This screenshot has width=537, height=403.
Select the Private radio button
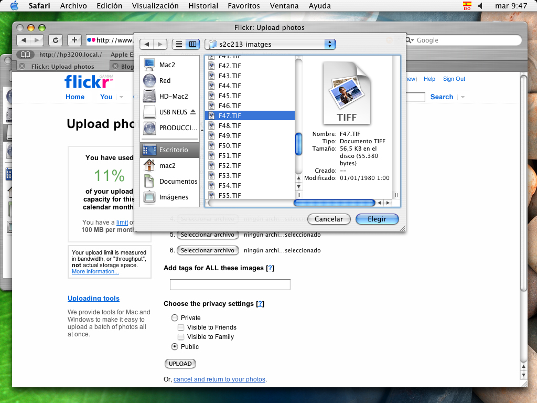175,317
